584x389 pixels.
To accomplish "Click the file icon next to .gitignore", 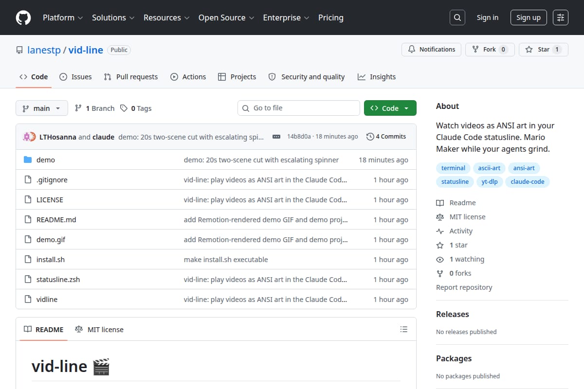I will click(x=28, y=180).
